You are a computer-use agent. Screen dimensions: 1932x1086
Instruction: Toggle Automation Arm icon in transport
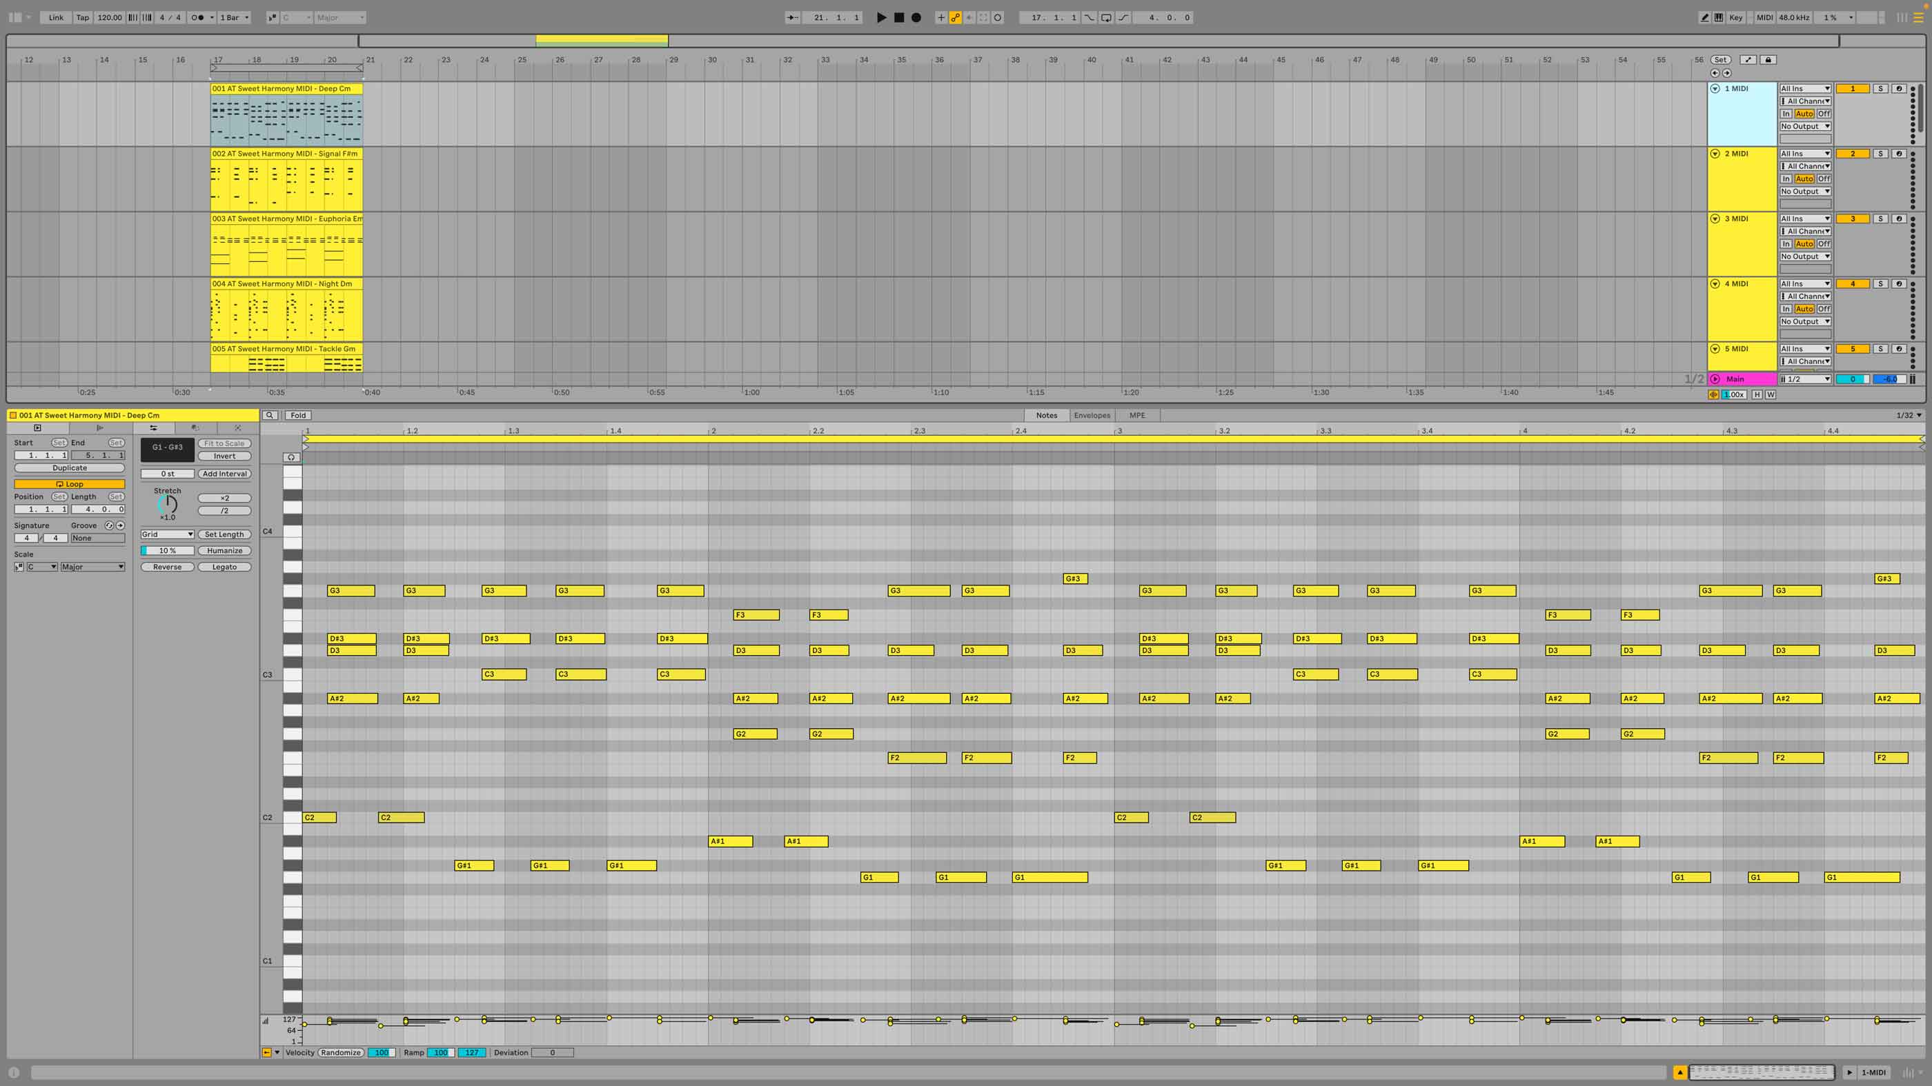(x=955, y=17)
